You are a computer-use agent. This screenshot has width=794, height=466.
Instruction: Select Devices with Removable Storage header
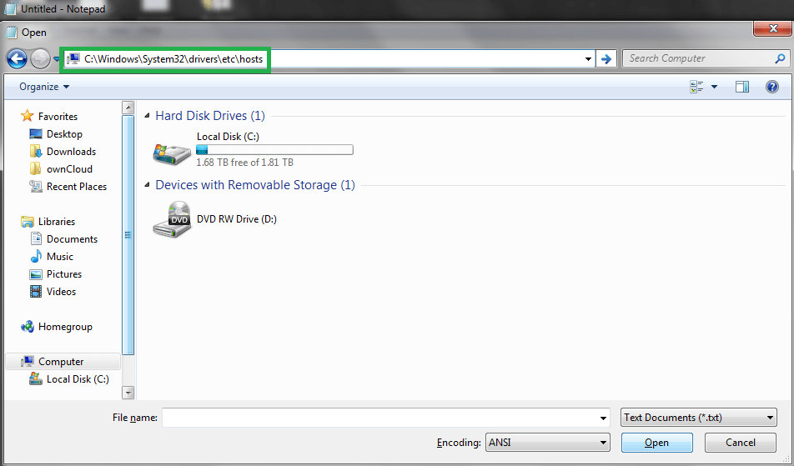[x=254, y=185]
